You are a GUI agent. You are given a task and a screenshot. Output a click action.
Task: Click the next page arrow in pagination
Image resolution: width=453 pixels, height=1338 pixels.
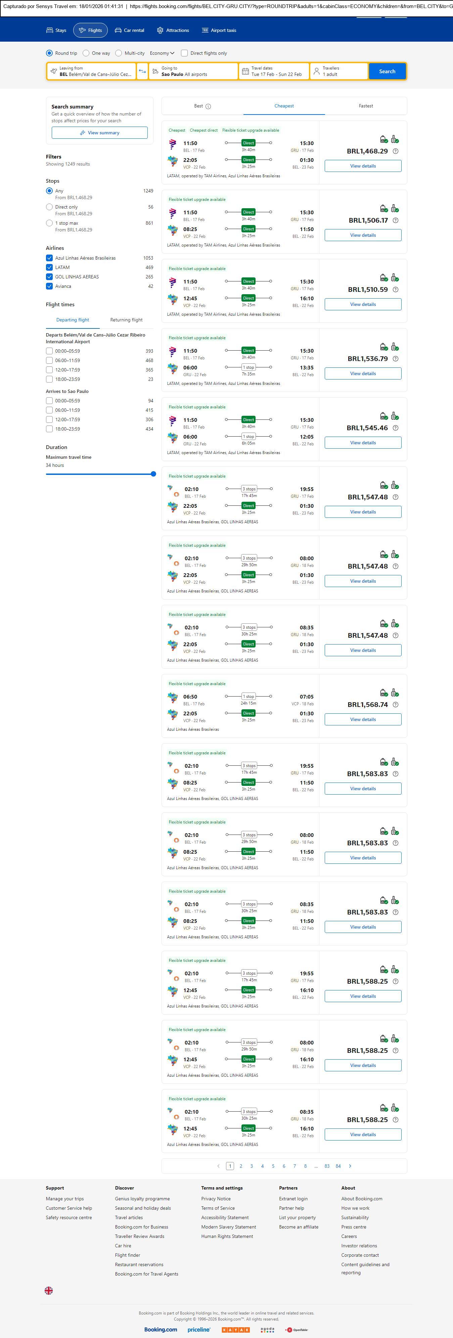[350, 1166]
